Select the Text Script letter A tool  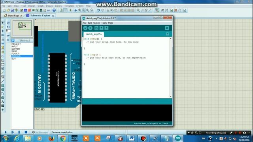pos(3,102)
